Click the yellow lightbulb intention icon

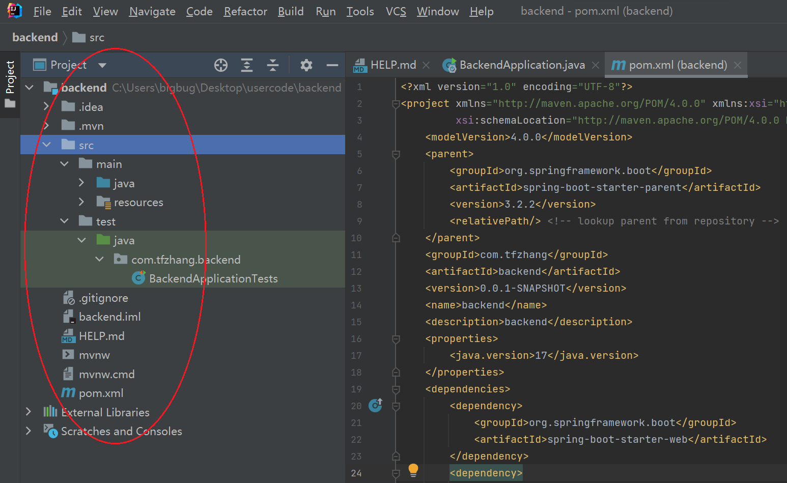tap(413, 470)
